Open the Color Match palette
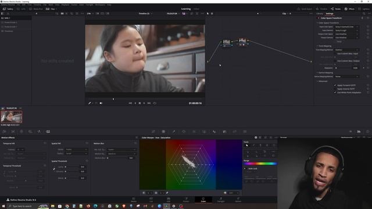 pyautogui.click(x=13, y=132)
